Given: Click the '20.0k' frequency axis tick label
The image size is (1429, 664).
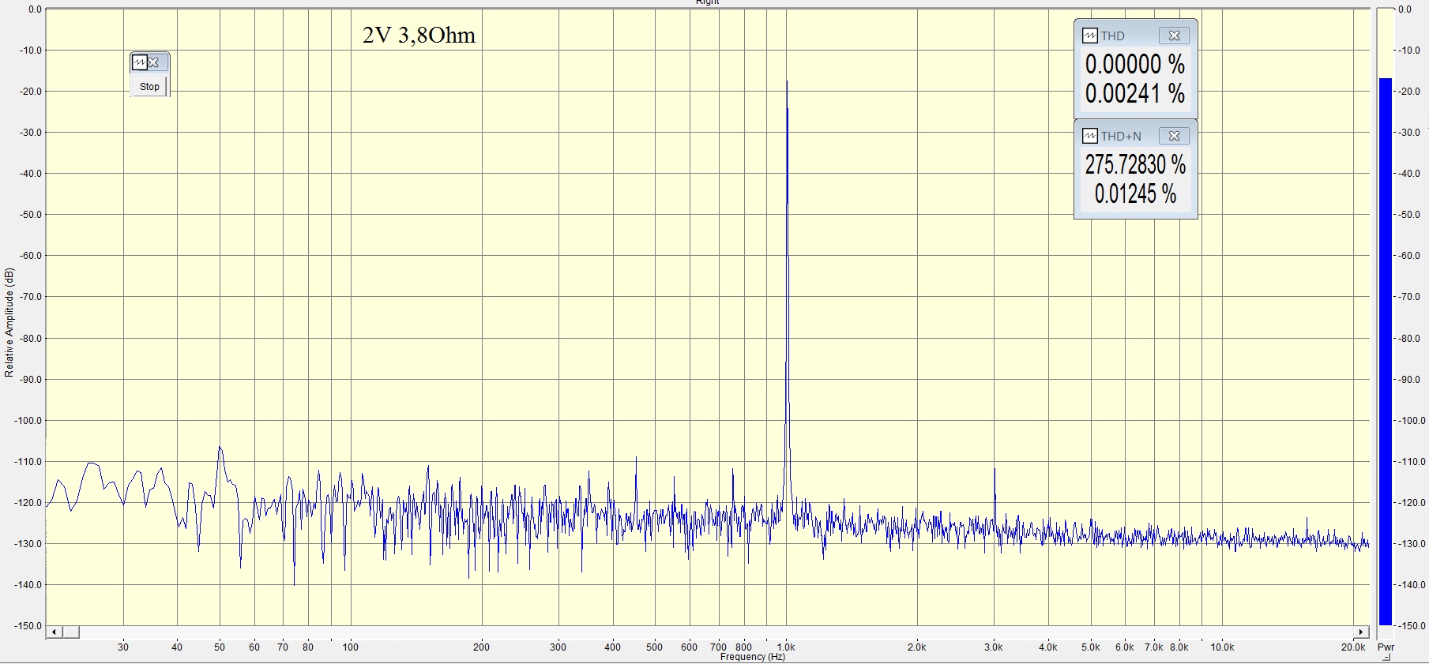Looking at the screenshot, I should pyautogui.click(x=1353, y=647).
